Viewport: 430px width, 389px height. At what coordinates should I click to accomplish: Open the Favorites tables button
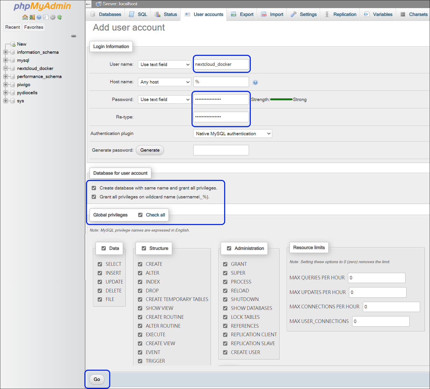34,27
